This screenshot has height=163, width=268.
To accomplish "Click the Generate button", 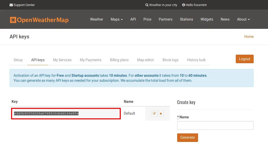I will (x=187, y=138).
